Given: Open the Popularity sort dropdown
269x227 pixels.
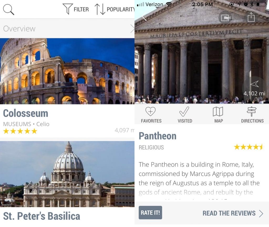Looking at the screenshot, I should pyautogui.click(x=120, y=9).
